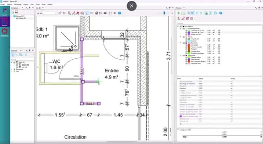
Task: Collapse the Par défaut tree node
Action: click(178, 26)
